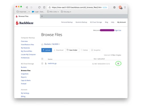Image resolution: width=142 pixels, height=107 pixels.
Task: Open Help in the top navigation
Action: coord(112,22)
